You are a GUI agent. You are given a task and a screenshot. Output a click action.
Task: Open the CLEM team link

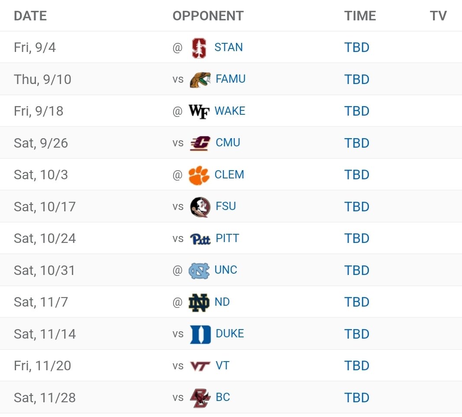tap(229, 175)
